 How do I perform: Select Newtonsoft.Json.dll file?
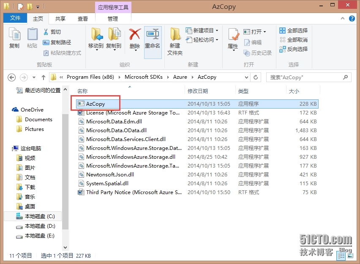pos(197,175)
